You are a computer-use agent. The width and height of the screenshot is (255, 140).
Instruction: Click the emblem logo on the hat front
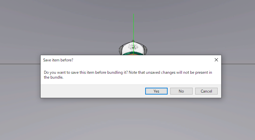click(133, 47)
